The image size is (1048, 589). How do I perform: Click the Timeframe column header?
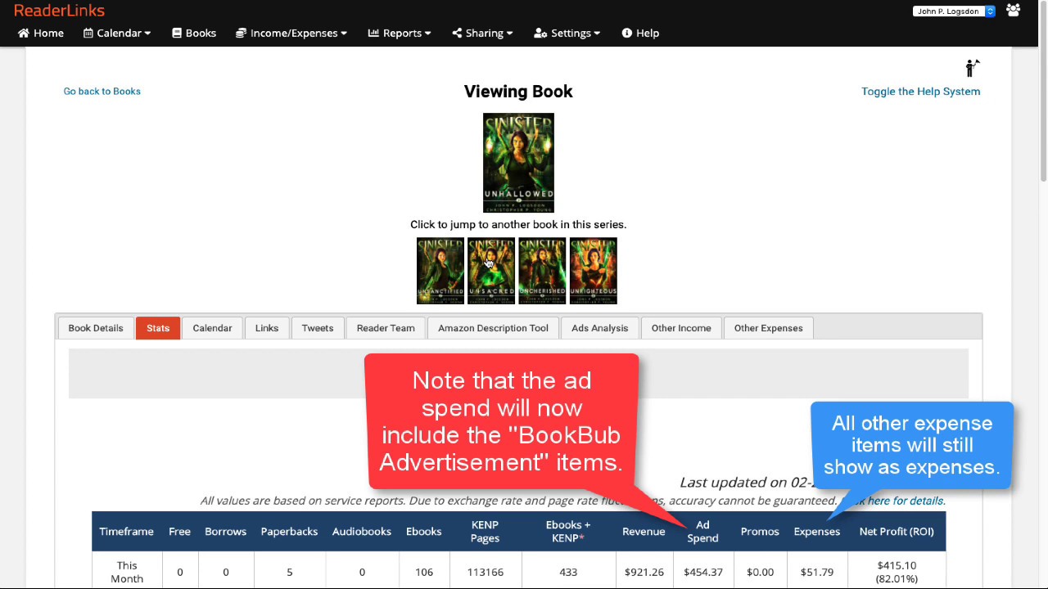pos(126,531)
